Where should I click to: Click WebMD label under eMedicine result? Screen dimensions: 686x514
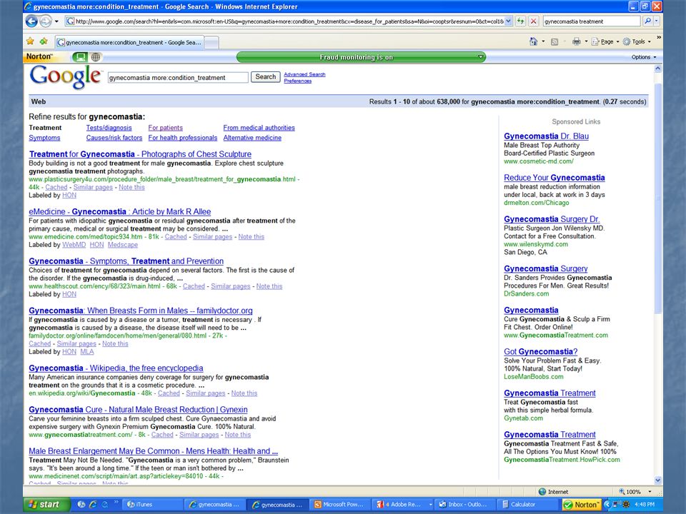[74, 245]
